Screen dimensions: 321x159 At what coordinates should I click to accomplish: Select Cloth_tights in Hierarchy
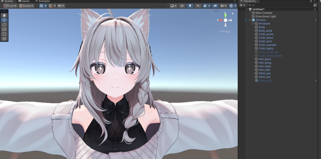[x=266, y=49]
